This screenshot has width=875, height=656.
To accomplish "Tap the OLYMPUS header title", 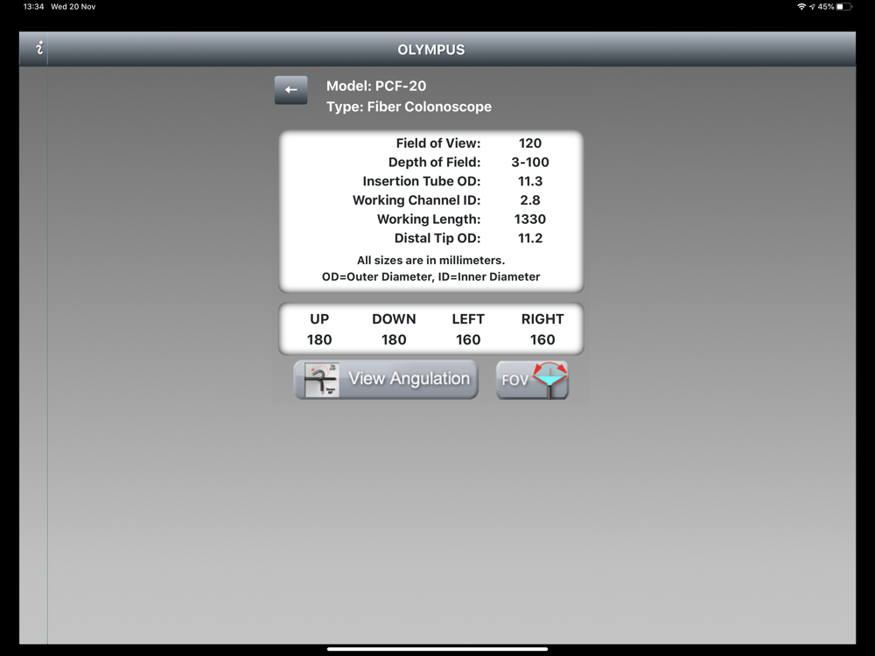I will (x=430, y=50).
